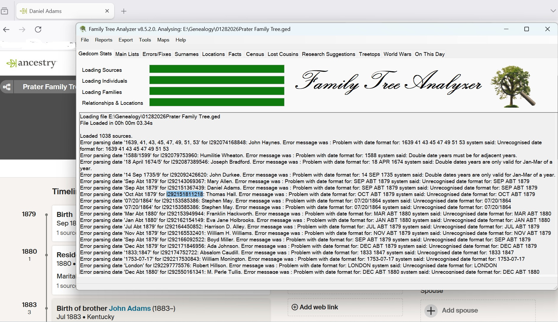Switch to Main Lists tab
Viewport: 558px width, 322px height.
(x=127, y=54)
